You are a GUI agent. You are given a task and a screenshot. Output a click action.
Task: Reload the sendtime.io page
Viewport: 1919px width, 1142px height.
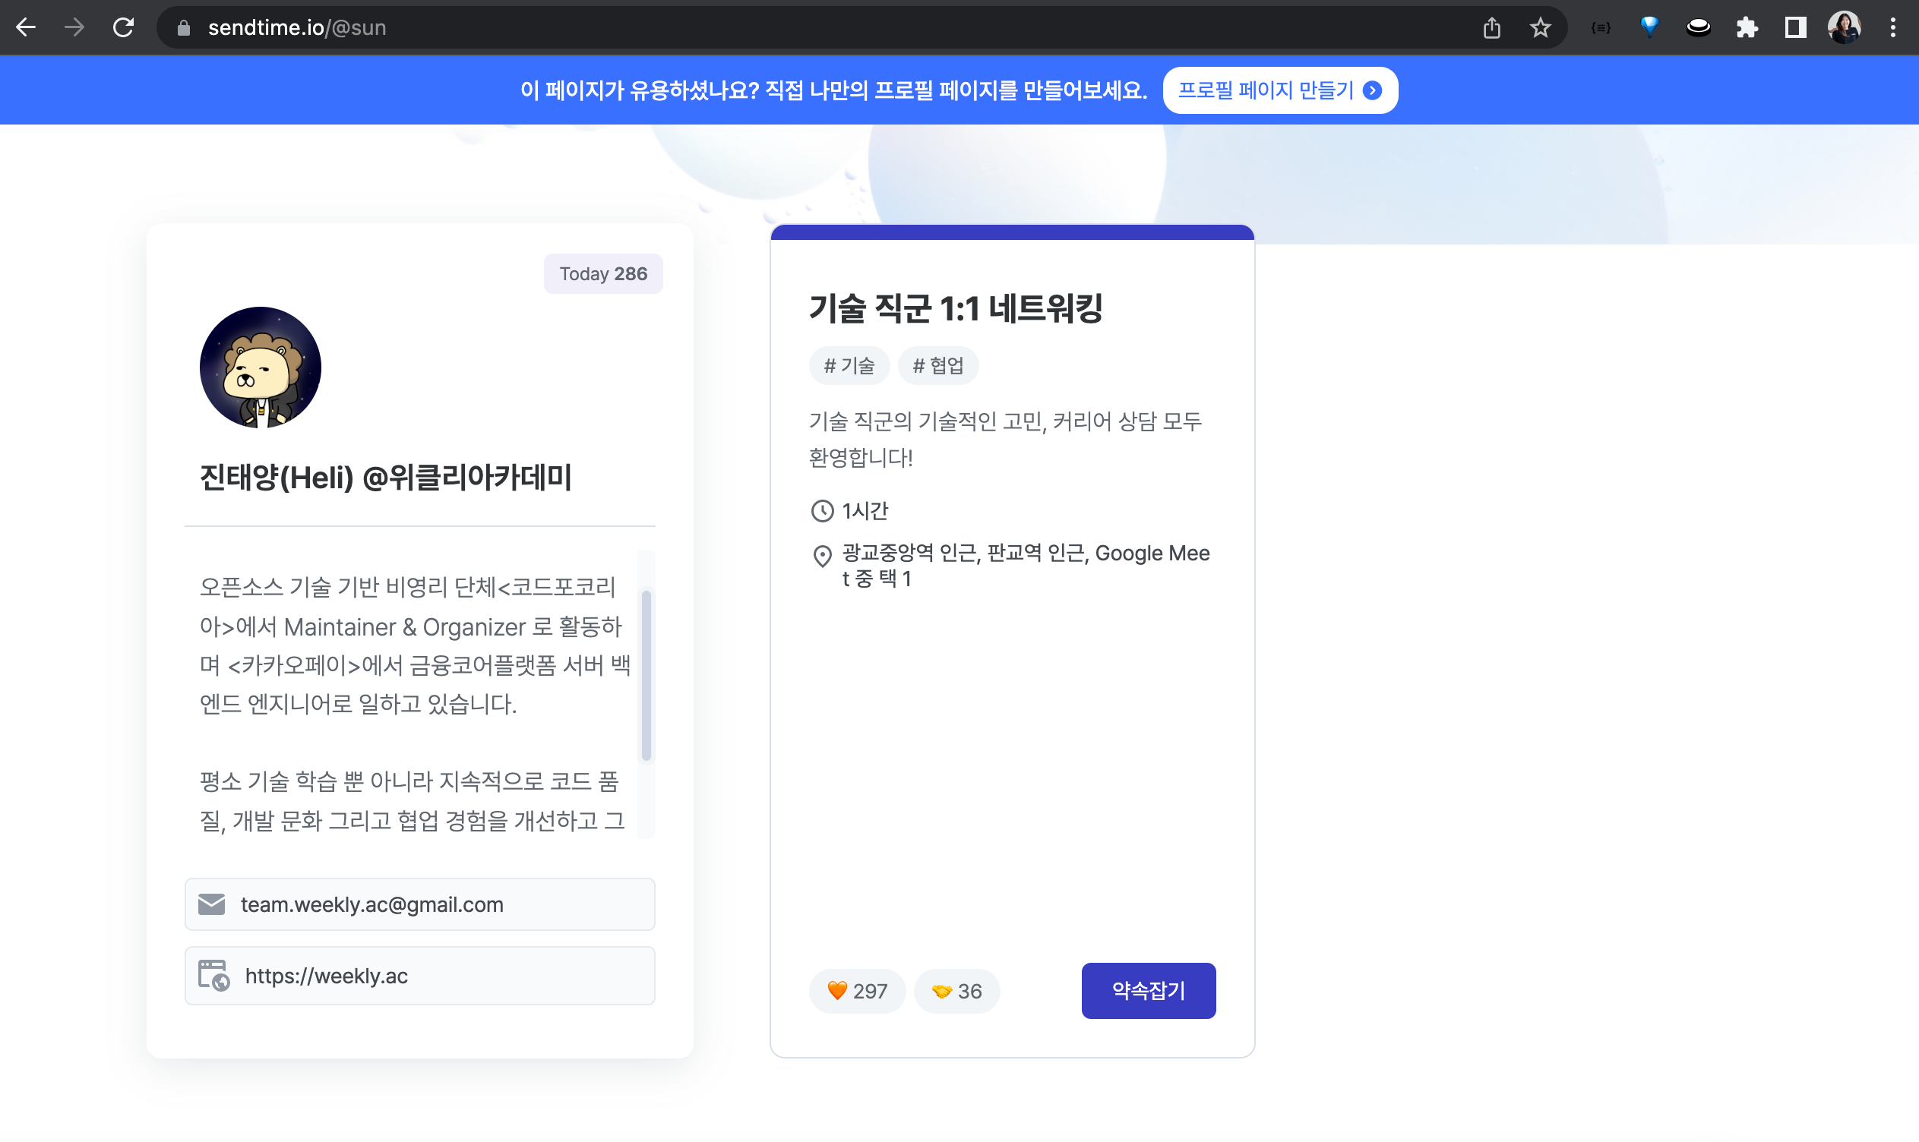click(x=123, y=27)
